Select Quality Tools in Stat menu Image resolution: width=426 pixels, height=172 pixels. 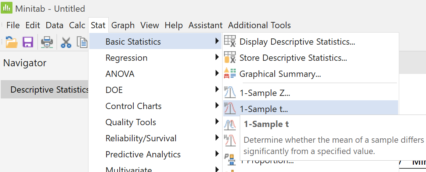(155, 122)
